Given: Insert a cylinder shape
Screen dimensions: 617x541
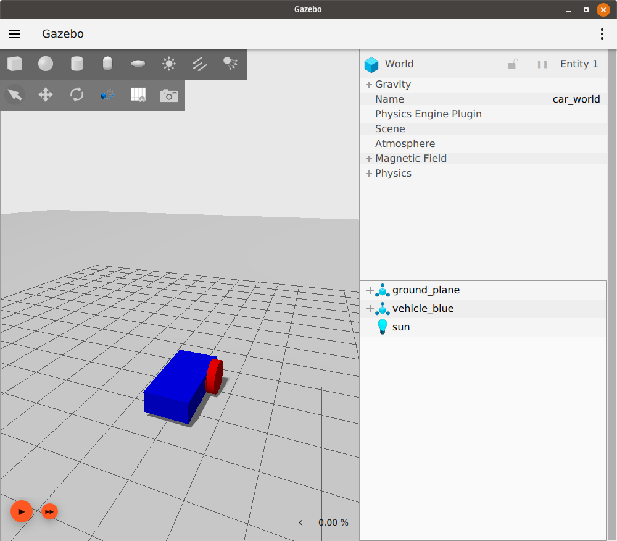Looking at the screenshot, I should 77,64.
